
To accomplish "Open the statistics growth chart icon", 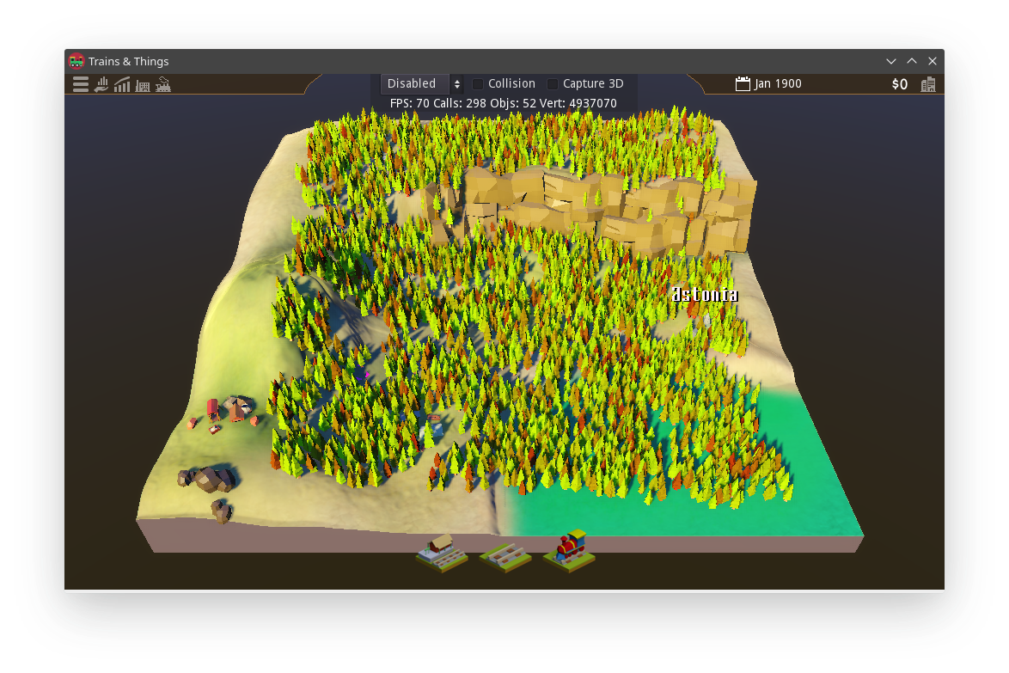I will tap(122, 84).
